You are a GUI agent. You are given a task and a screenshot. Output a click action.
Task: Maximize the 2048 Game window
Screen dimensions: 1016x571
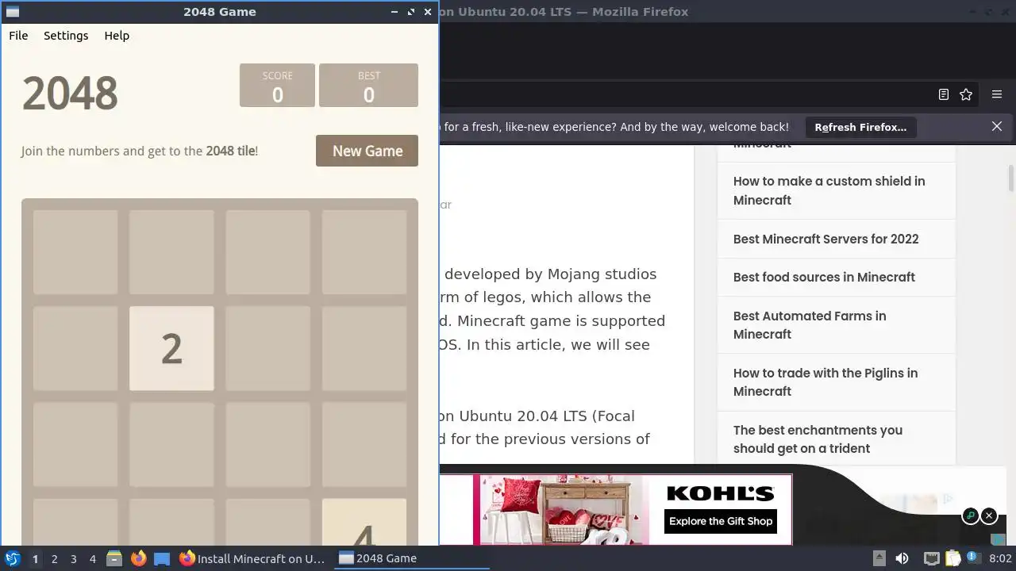411,12
